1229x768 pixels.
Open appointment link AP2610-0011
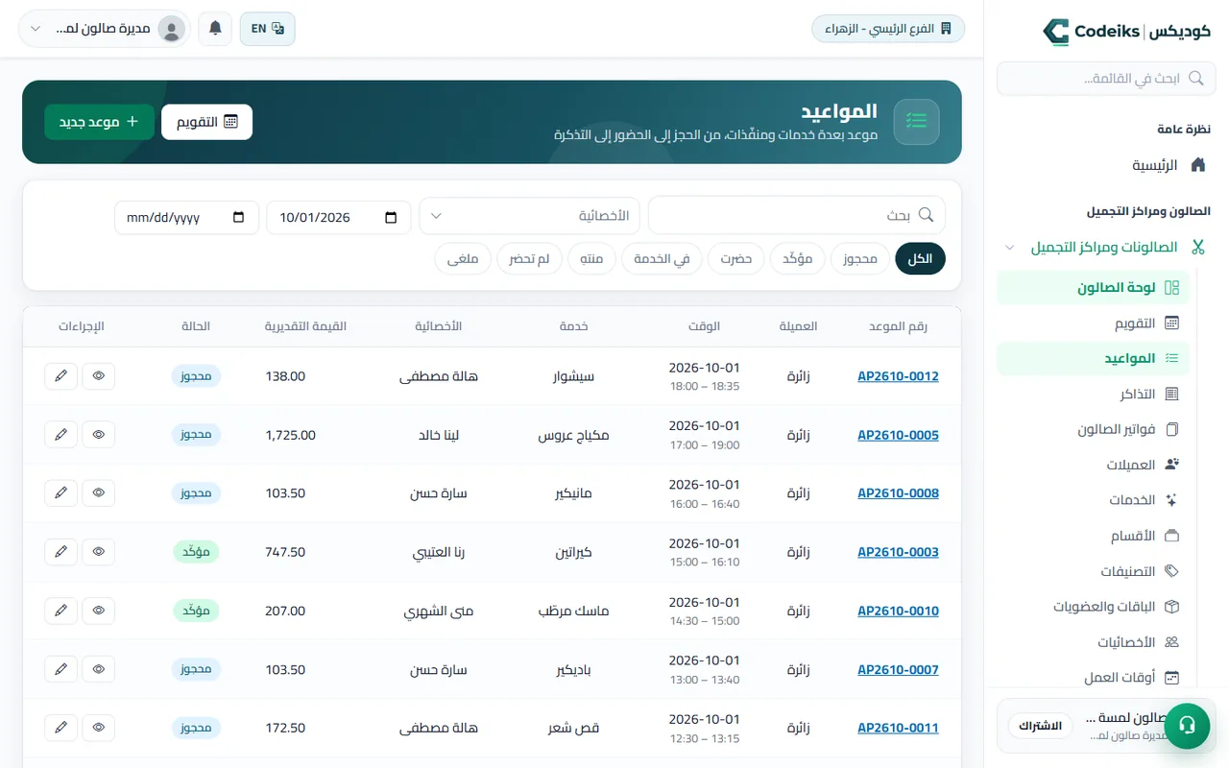tap(898, 728)
